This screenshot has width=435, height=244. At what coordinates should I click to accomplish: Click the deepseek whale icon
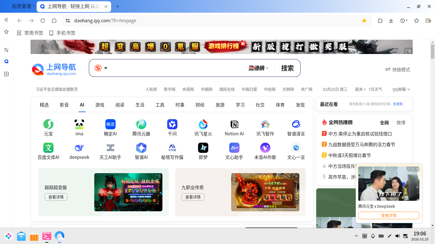point(79,148)
